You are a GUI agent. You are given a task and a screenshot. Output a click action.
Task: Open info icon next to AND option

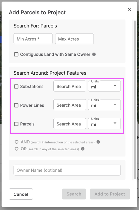tap(98, 142)
